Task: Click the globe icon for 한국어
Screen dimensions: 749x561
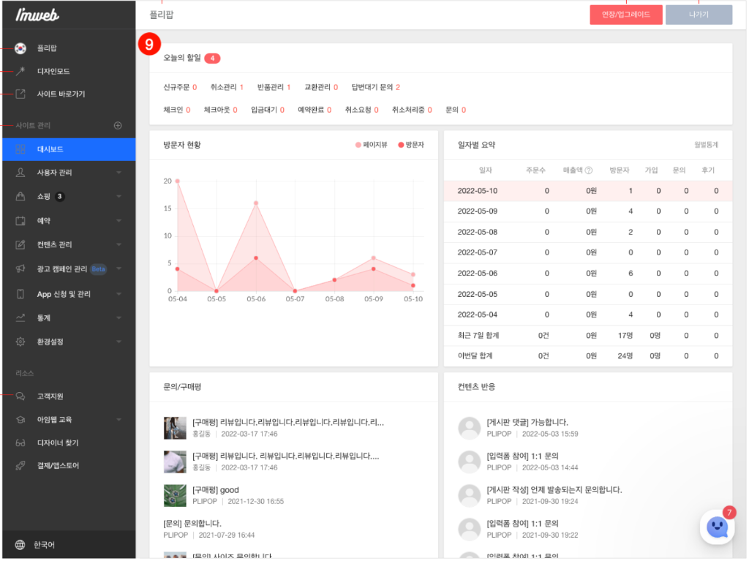Action: point(20,546)
